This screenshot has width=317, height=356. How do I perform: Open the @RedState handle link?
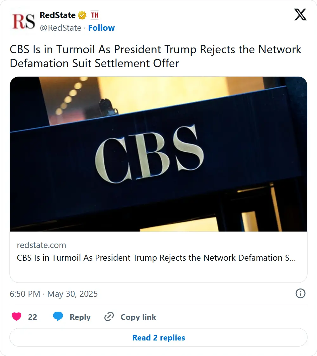(x=61, y=28)
